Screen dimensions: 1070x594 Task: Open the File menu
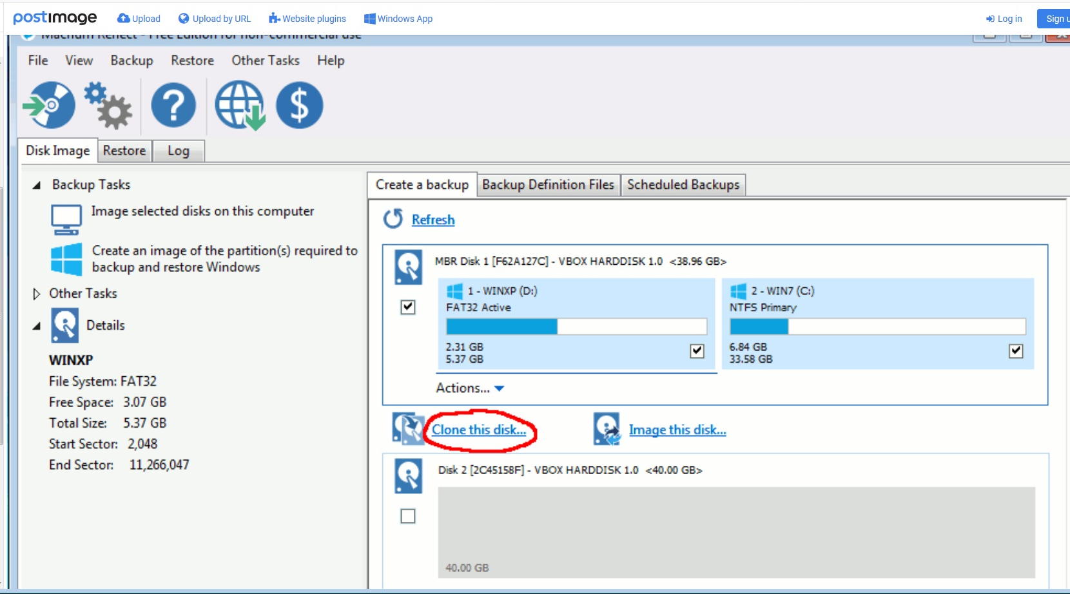pos(38,61)
